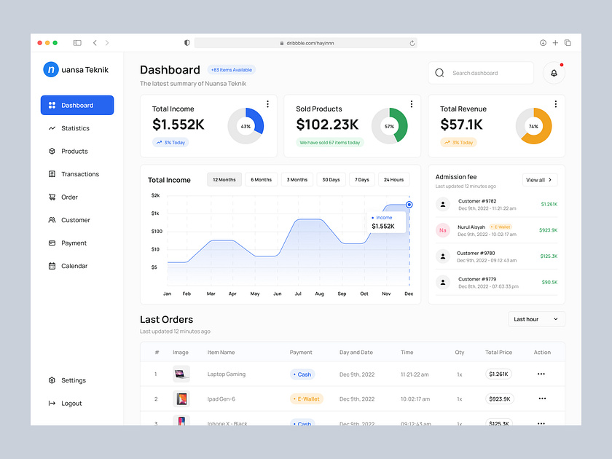Open Settings from the sidebar
Image resolution: width=612 pixels, height=459 pixels.
[72, 380]
